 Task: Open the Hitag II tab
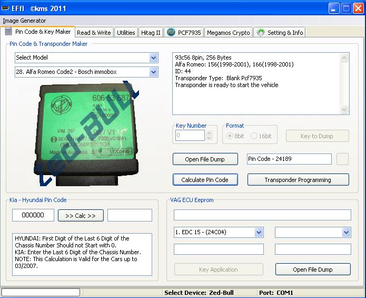click(151, 33)
